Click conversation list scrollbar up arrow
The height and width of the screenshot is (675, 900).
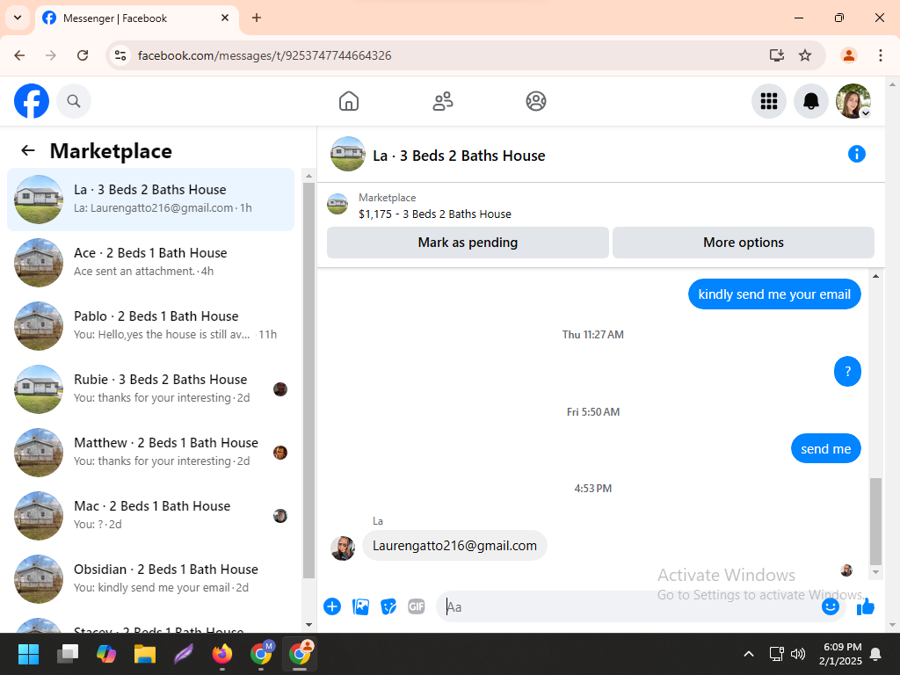point(308,176)
